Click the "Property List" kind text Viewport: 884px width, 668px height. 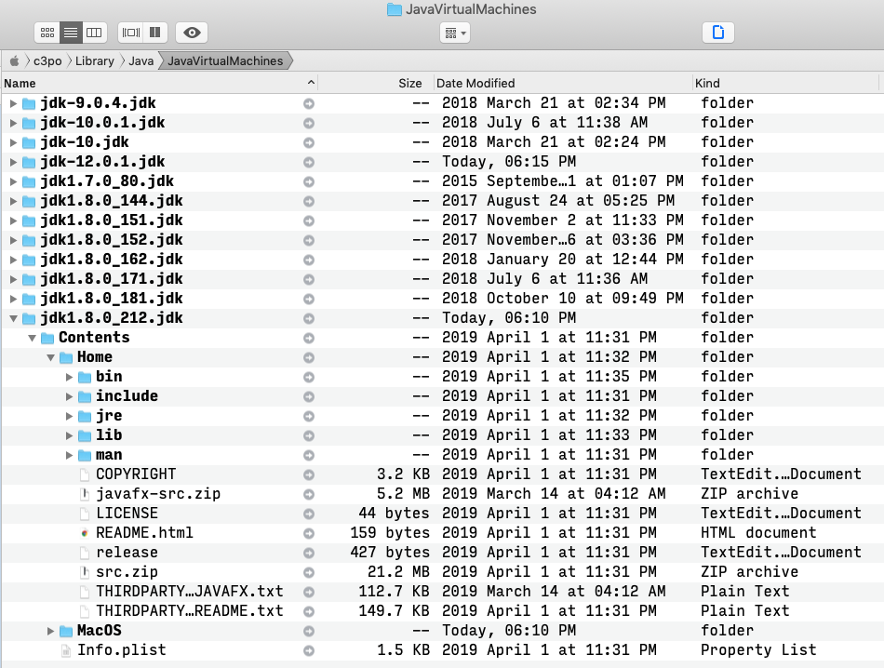pos(758,650)
